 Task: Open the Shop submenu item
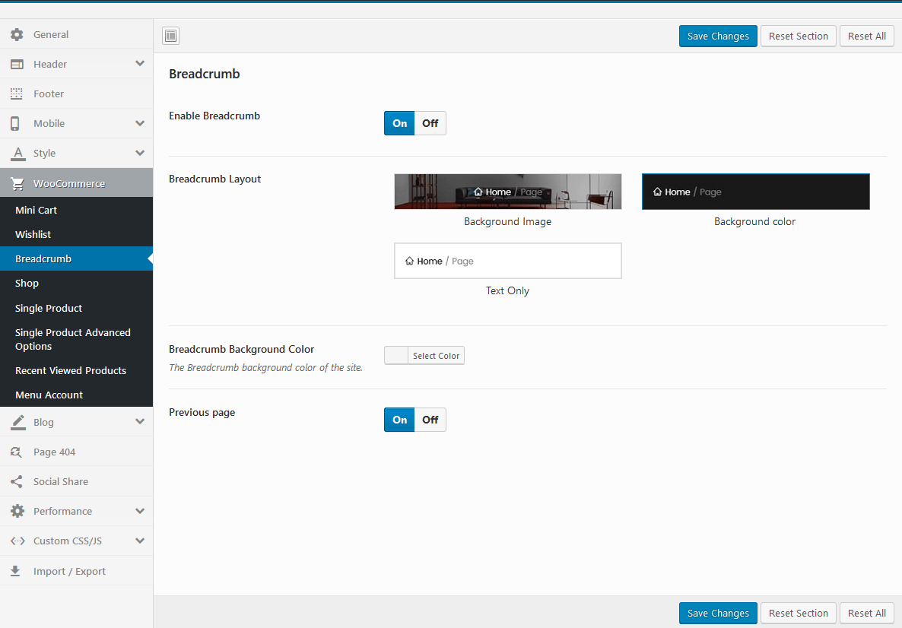pos(77,284)
